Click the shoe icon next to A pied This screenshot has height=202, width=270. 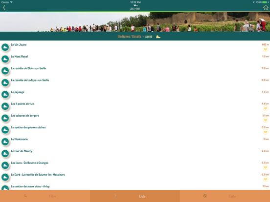158,37
